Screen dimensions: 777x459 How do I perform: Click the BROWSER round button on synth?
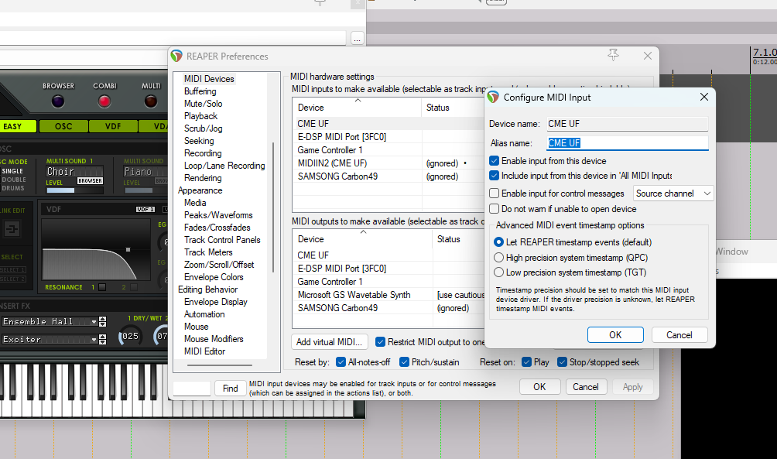(58, 101)
